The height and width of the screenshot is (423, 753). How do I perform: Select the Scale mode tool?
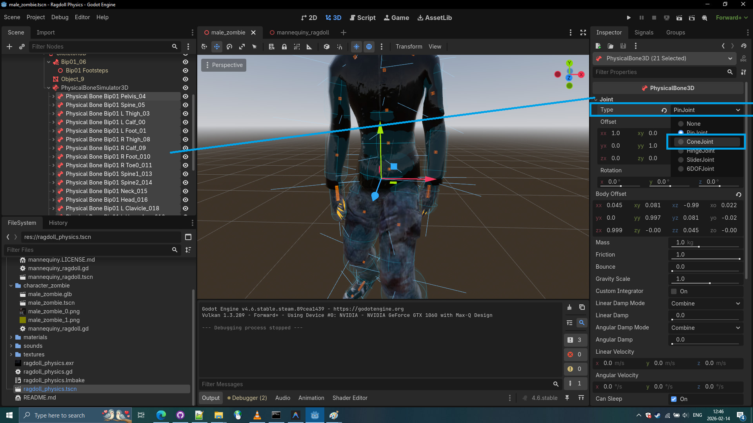(x=242, y=47)
